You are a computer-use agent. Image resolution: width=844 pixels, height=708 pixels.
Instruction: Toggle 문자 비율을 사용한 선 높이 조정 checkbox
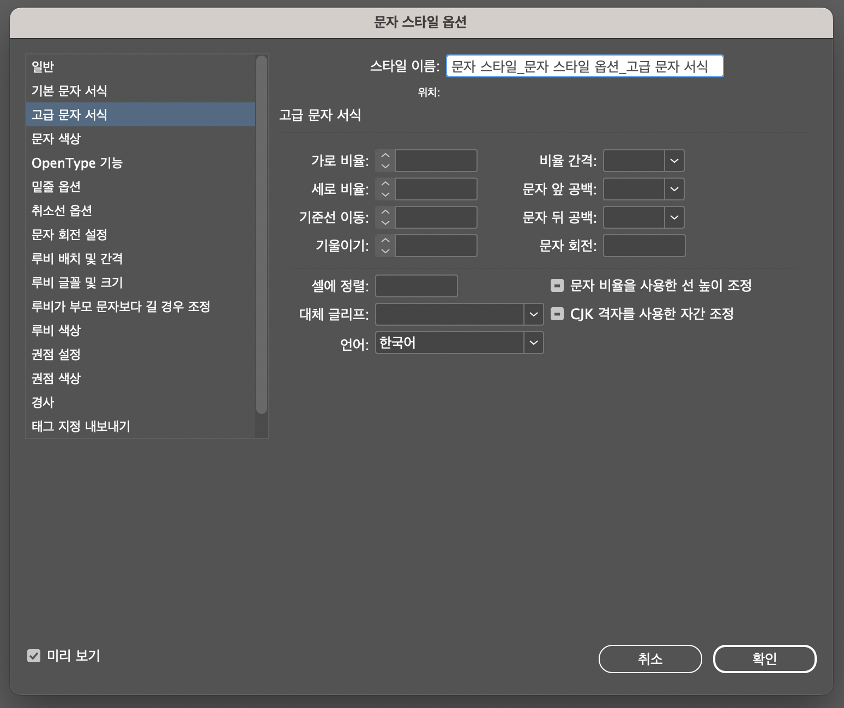pyautogui.click(x=557, y=285)
